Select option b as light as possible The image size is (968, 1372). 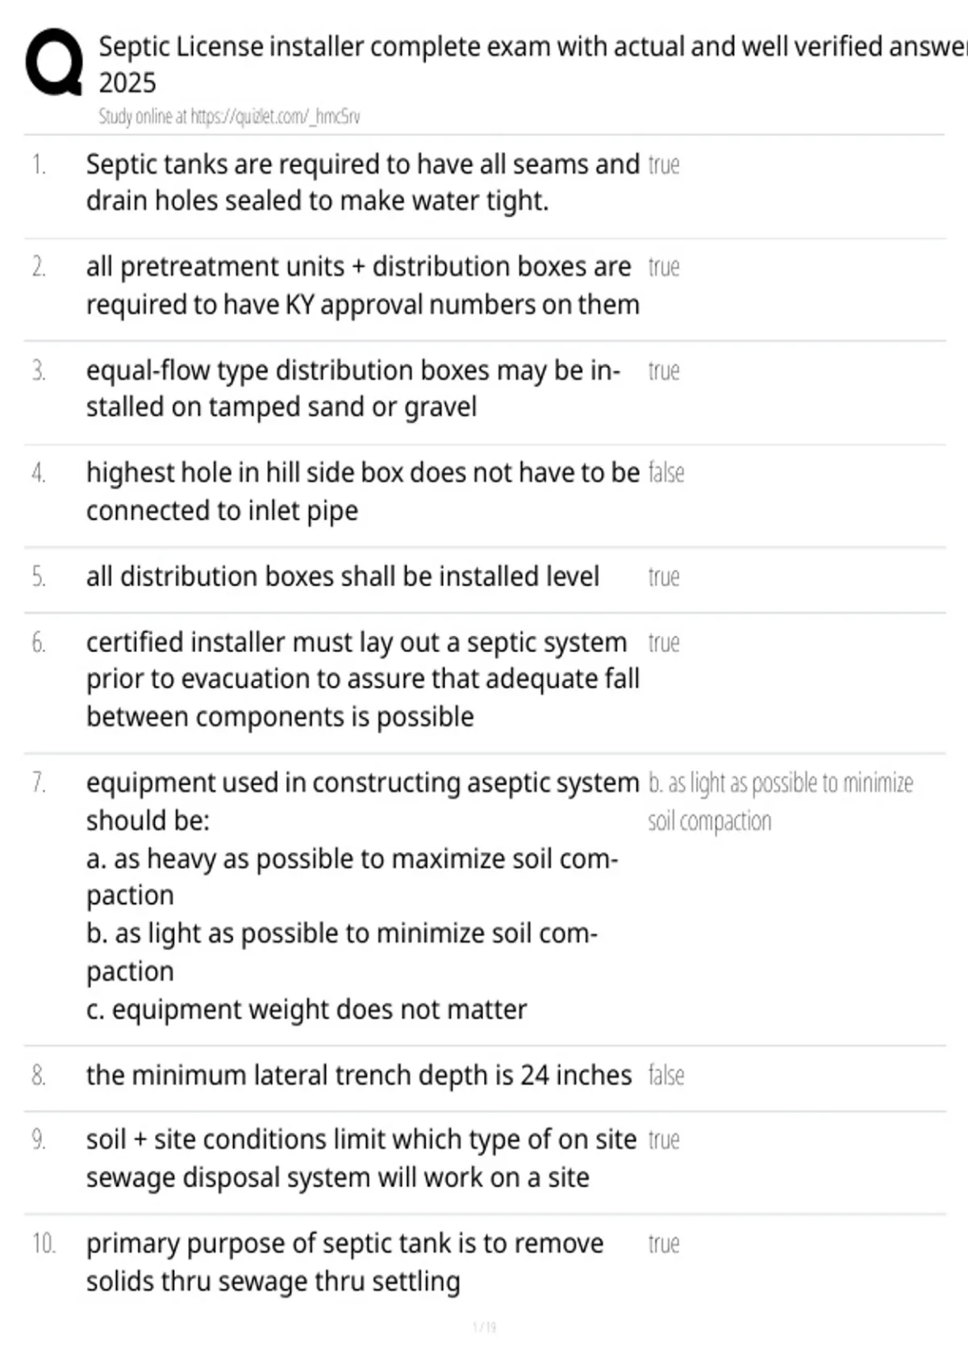pyautogui.click(x=342, y=952)
